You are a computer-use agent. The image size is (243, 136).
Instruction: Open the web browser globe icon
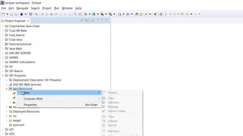(x=155, y=14)
